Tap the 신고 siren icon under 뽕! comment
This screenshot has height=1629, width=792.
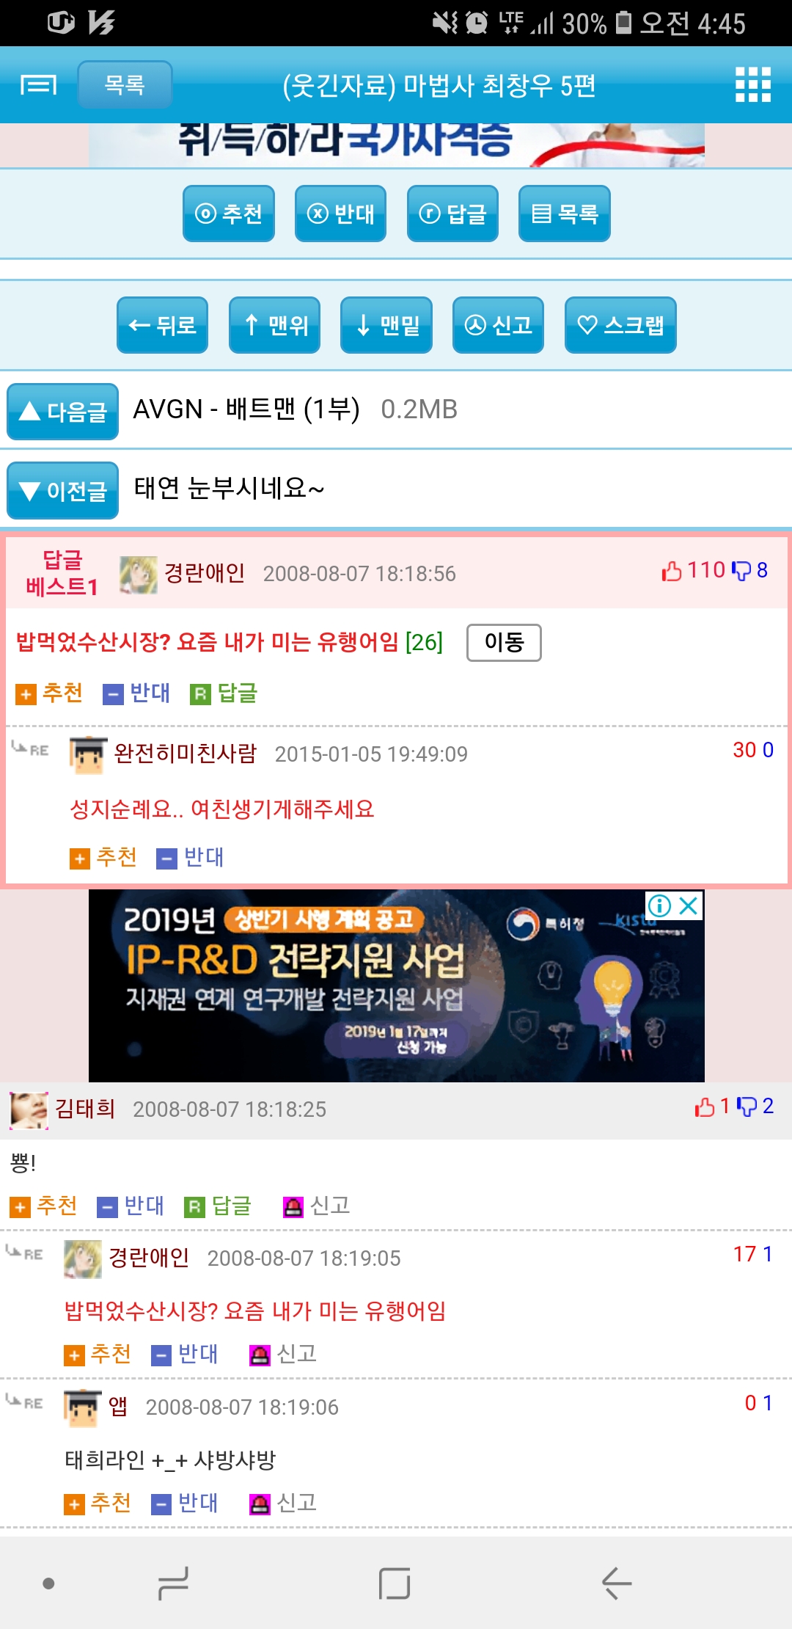[x=293, y=1207]
